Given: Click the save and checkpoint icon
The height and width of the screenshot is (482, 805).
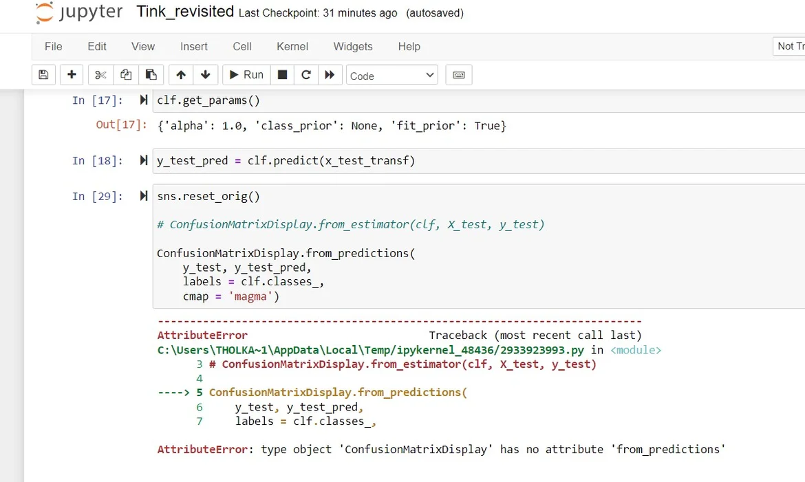Looking at the screenshot, I should tap(43, 75).
